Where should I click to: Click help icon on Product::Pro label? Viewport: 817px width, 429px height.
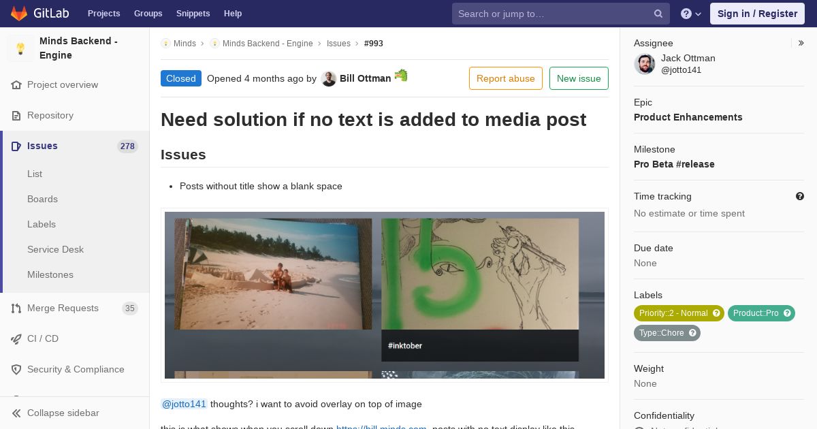pyautogui.click(x=787, y=313)
